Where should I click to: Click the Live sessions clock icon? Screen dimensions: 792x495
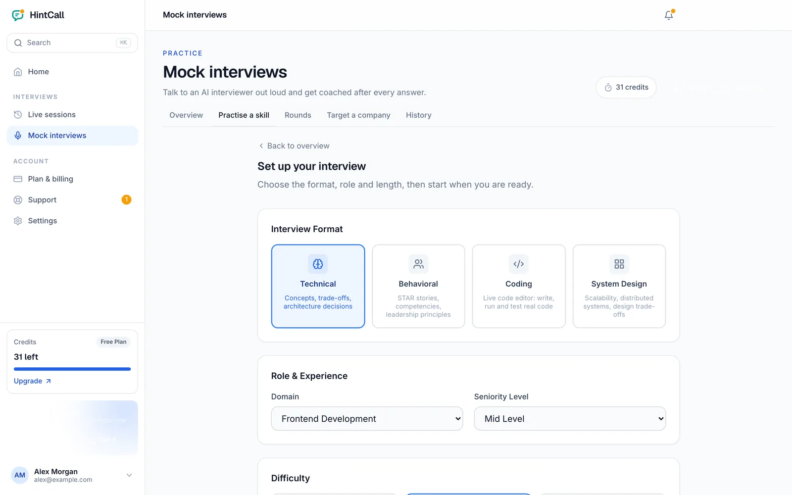pos(18,115)
